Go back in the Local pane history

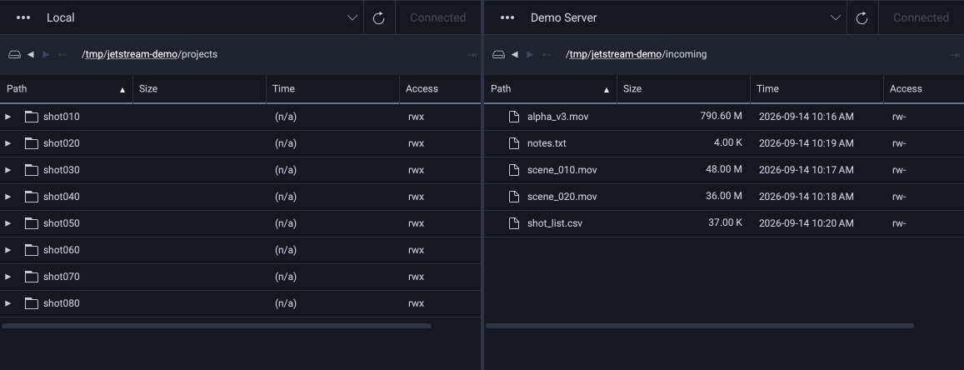[x=30, y=55]
